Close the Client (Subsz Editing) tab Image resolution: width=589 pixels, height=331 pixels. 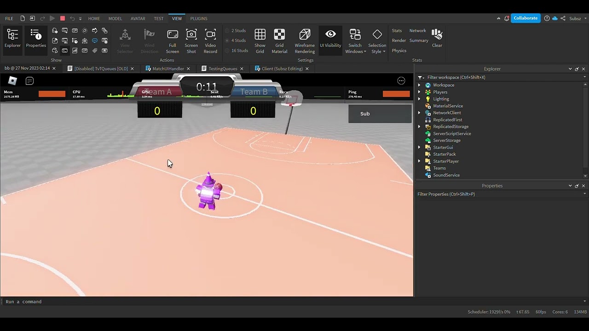point(307,68)
